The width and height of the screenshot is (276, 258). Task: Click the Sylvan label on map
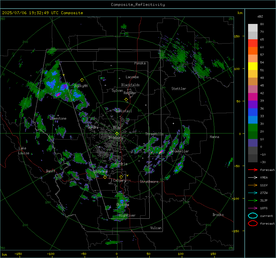117,90
